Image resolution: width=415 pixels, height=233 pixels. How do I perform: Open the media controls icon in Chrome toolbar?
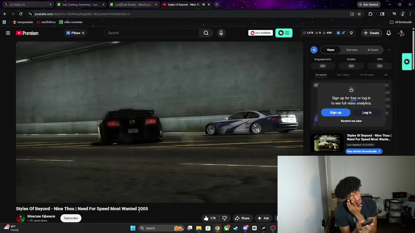tap(394, 14)
